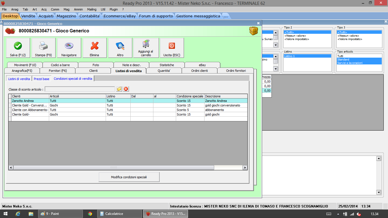
Task: Go to the Anagrafica(F5) tab
Action: click(x=22, y=71)
